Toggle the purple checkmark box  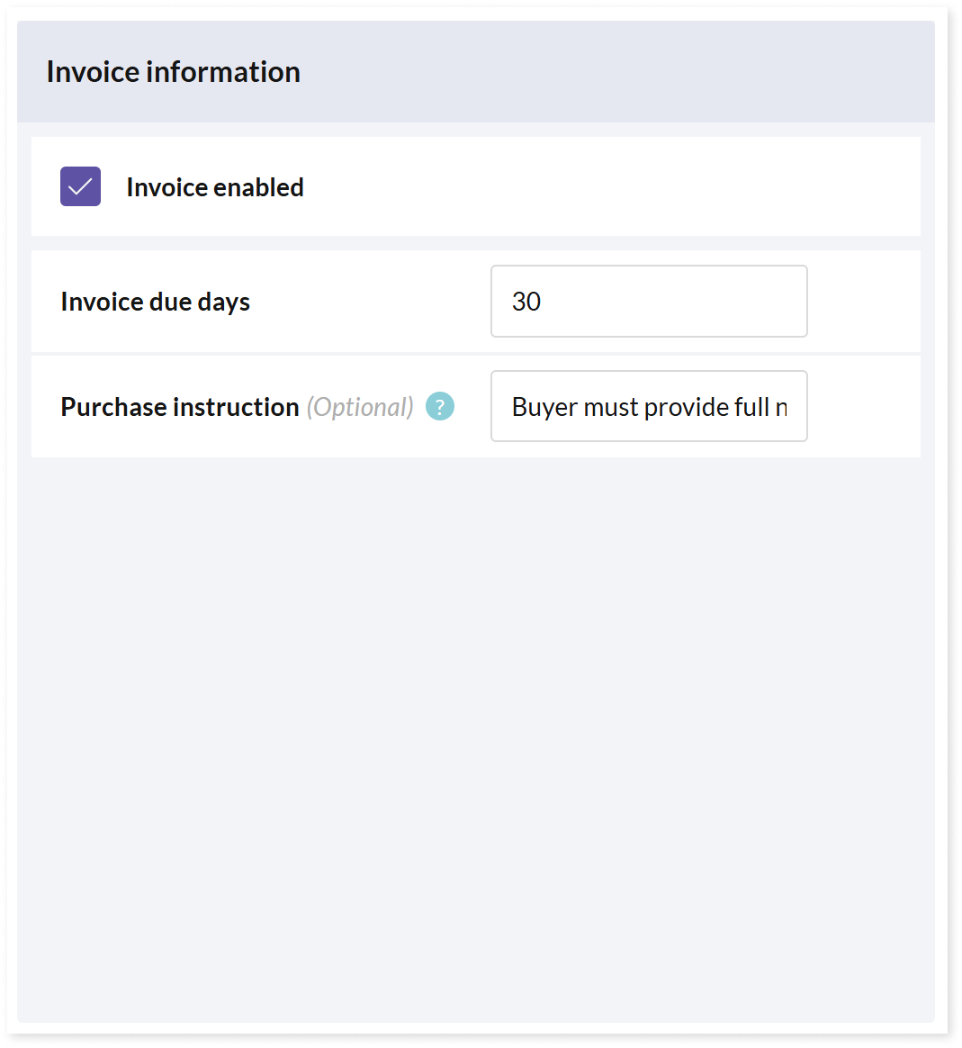pyautogui.click(x=80, y=186)
